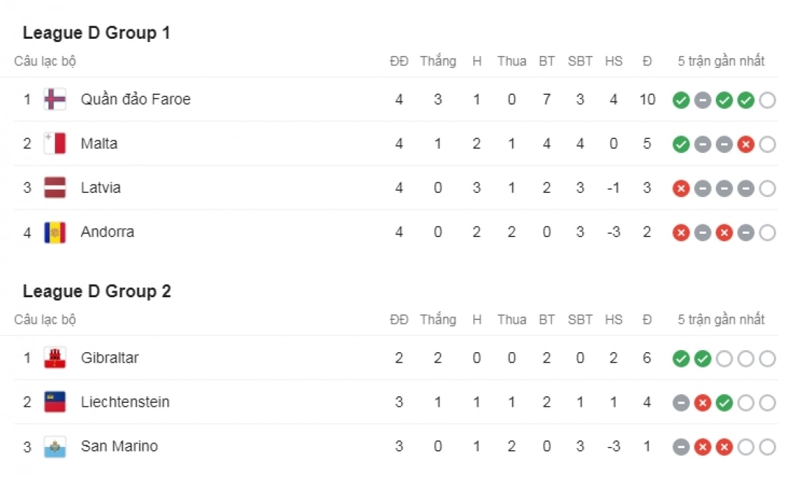Viewport: 802px width, 489px height.
Task: Click Liechtenstein's green win result icon
Action: [x=724, y=403]
